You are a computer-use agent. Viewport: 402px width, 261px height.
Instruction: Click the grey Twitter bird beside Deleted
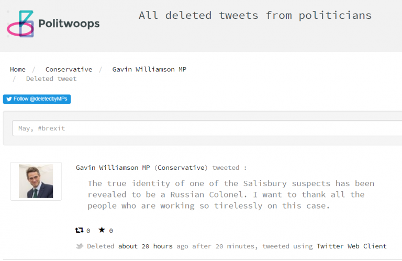(80, 246)
